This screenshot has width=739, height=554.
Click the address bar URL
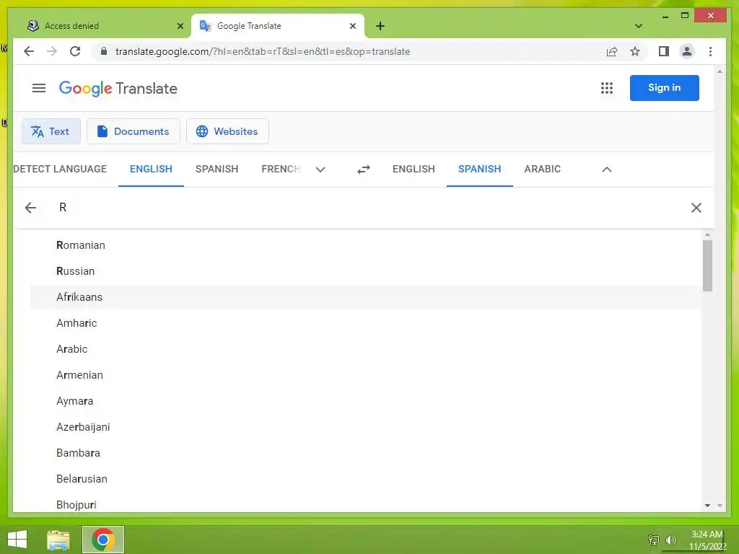pyautogui.click(x=263, y=51)
